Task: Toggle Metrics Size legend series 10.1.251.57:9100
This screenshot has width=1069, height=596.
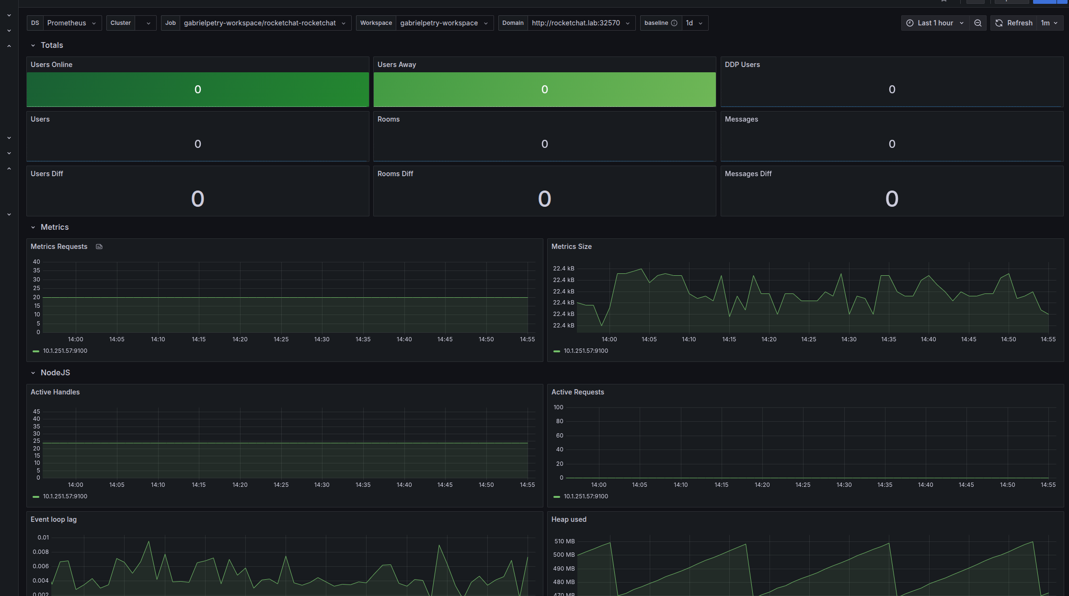Action: (586, 351)
